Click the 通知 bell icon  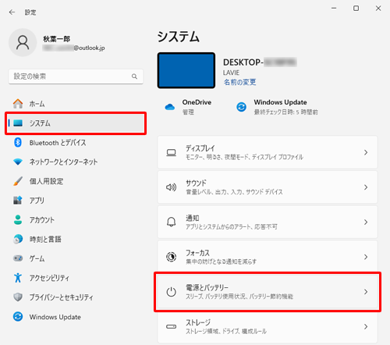pos(171,222)
